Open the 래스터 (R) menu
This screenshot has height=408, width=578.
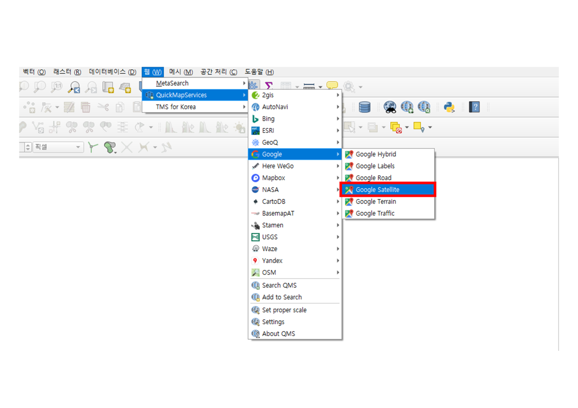pos(67,72)
